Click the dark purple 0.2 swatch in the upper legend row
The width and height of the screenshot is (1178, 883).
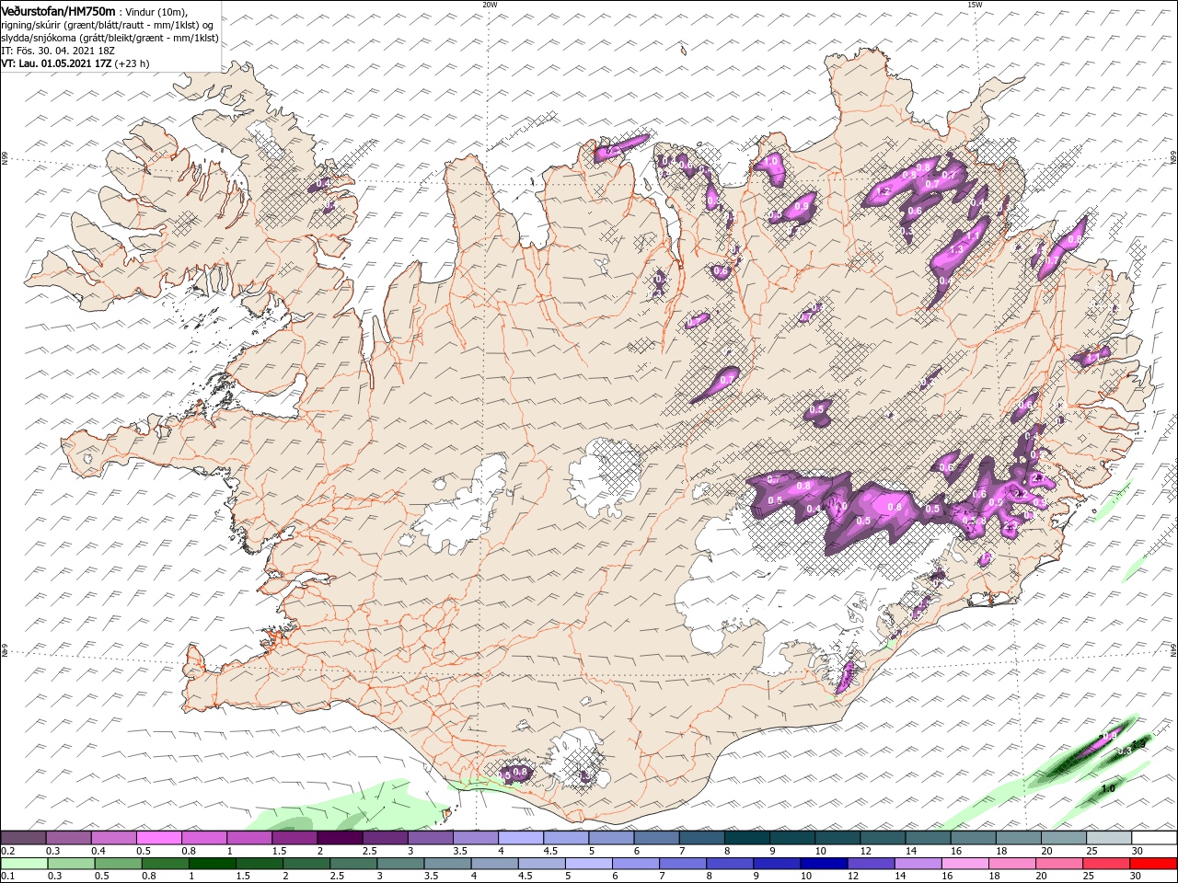tap(23, 838)
